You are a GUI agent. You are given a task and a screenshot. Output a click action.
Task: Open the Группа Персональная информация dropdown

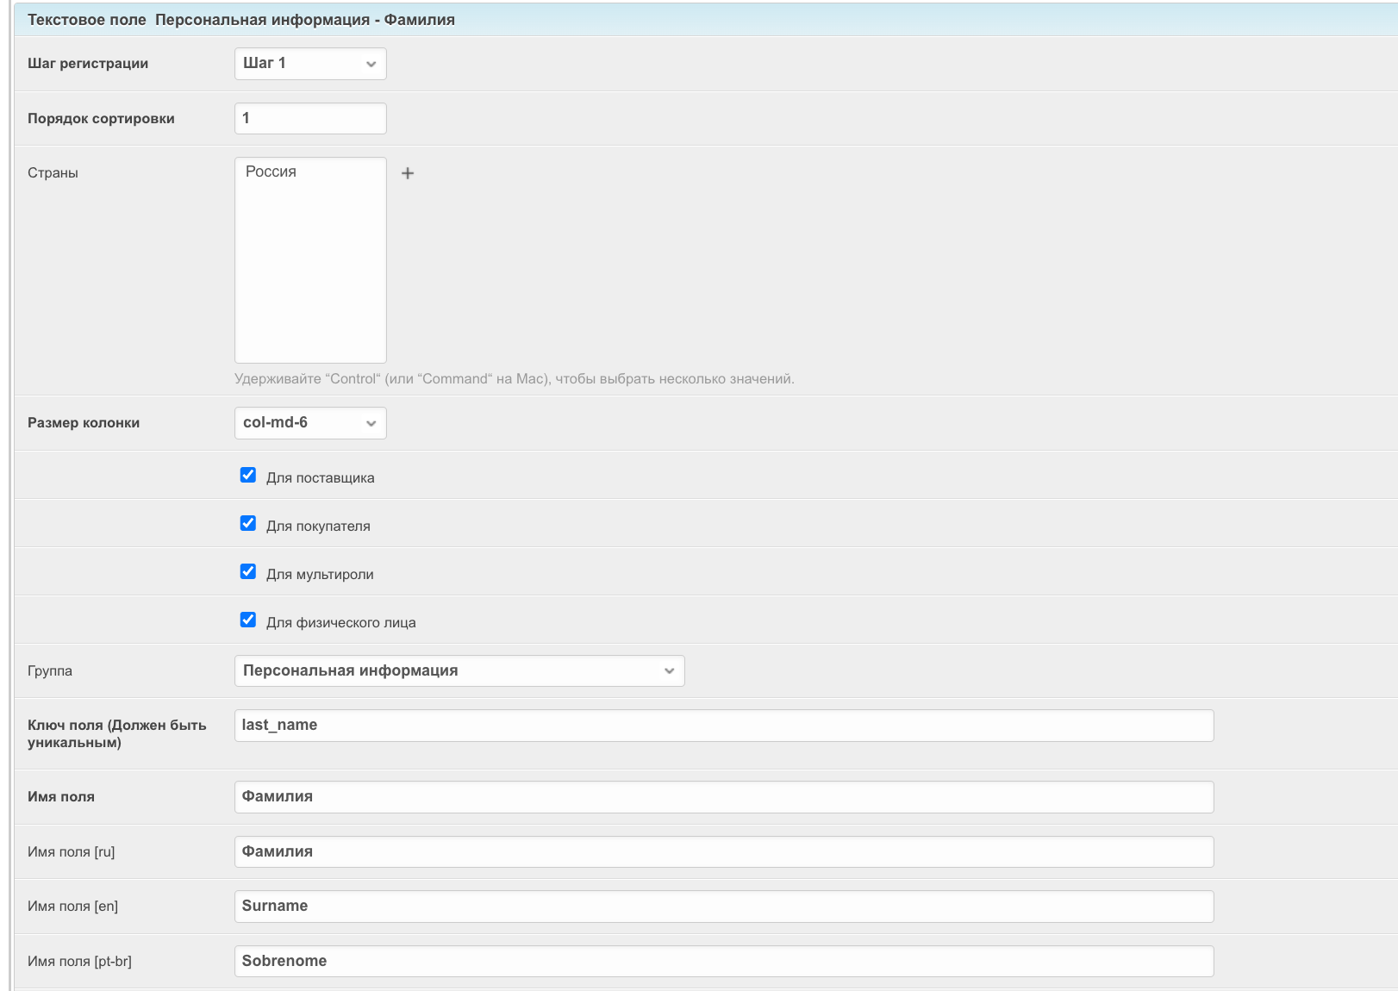[x=459, y=671]
